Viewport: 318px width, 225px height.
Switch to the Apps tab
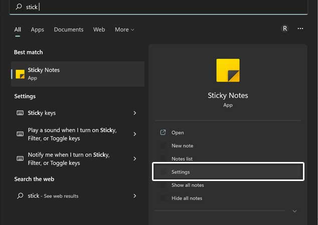[38, 29]
